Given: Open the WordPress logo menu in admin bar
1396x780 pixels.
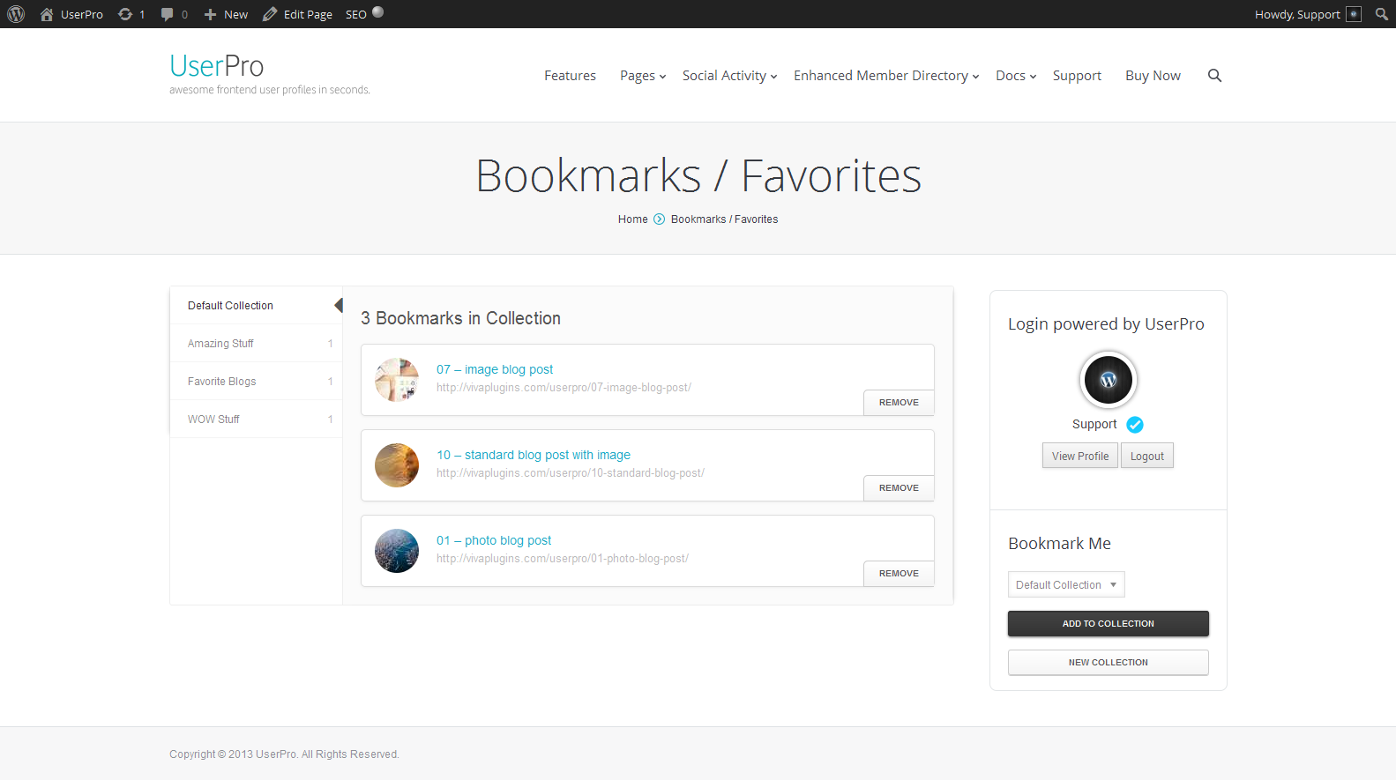Looking at the screenshot, I should (x=16, y=14).
